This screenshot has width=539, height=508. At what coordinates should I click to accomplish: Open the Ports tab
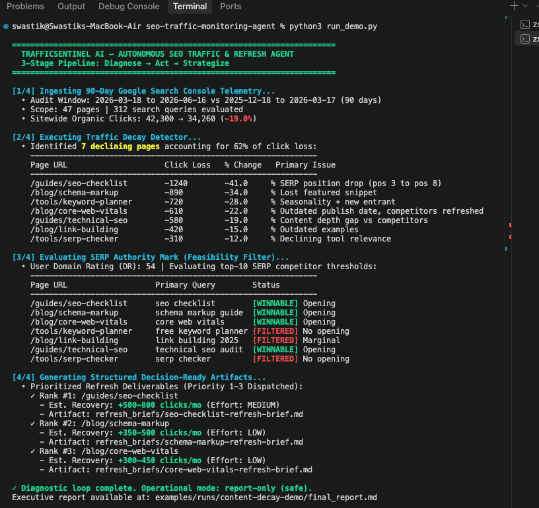[231, 6]
